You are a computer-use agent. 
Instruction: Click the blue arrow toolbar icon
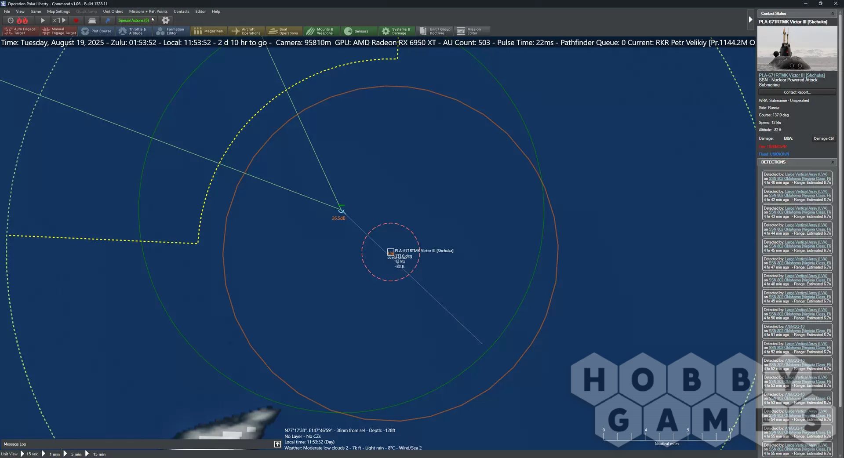click(108, 20)
